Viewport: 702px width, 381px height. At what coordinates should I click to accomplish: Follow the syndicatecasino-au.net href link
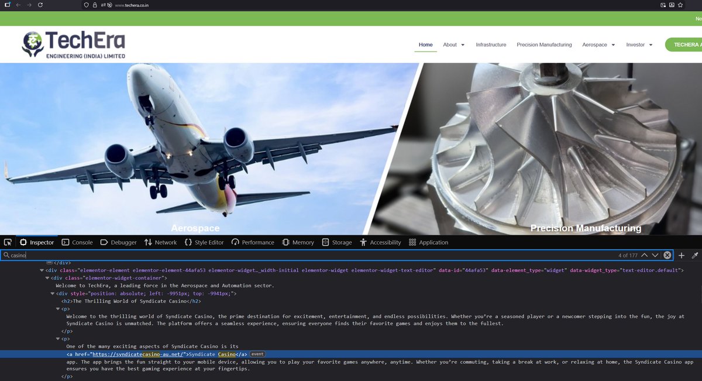point(139,354)
